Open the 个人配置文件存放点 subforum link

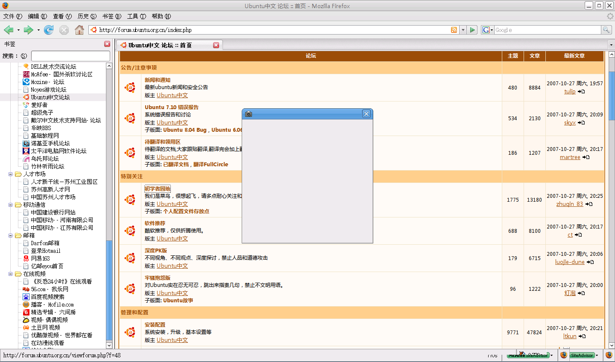(186, 211)
